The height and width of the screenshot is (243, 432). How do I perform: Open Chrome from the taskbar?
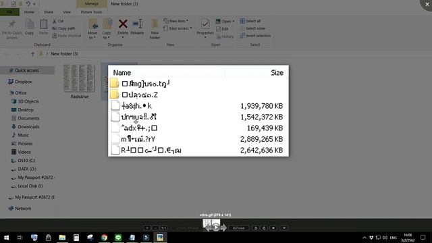(104, 238)
